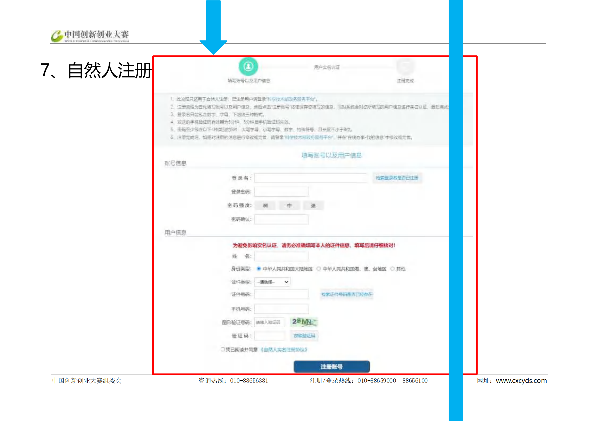The width and height of the screenshot is (596, 421).
Task: Click the 获取验证码 button
Action: pos(304,336)
